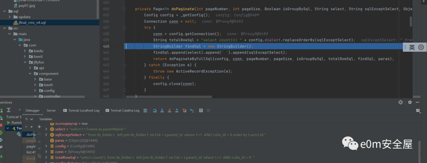This screenshot has width=427, height=163.
Task: Open the Tomcat Catalina Log tab
Action: (x=122, y=111)
